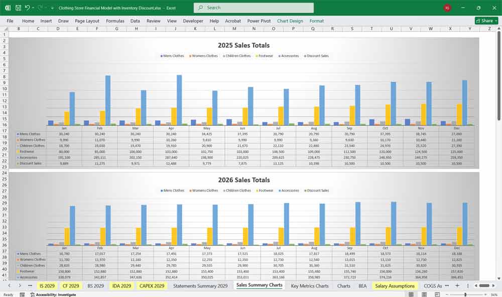Screen dimensions: 502x297
Task: Click into the Search box
Action: click(254, 8)
